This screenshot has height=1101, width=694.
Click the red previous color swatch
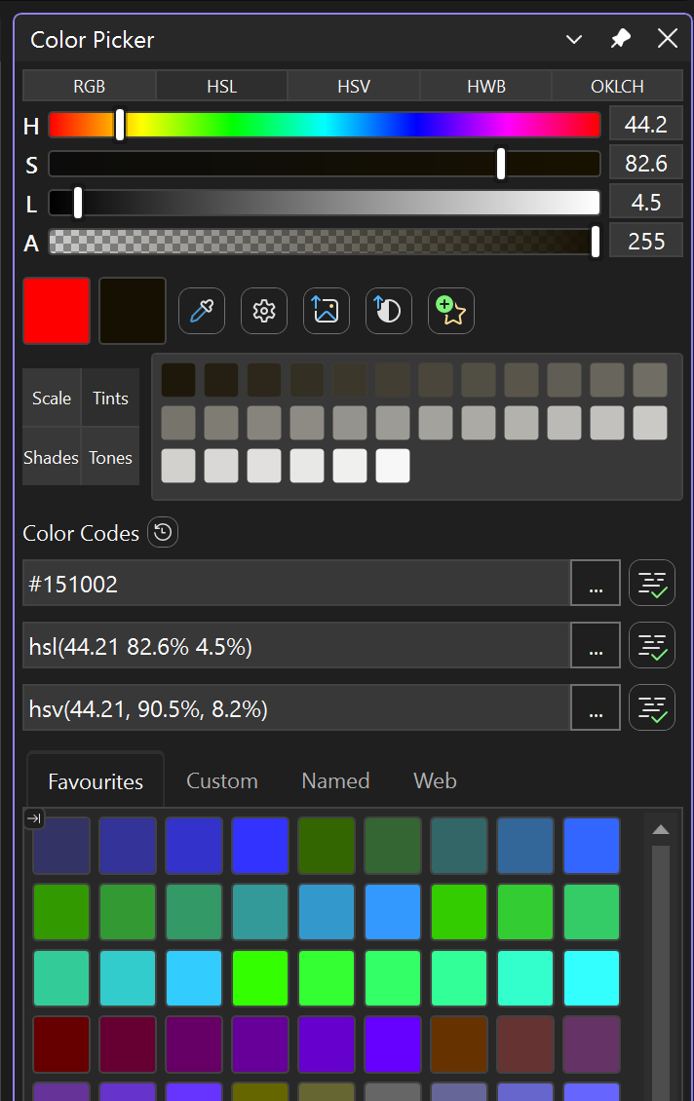pos(58,311)
